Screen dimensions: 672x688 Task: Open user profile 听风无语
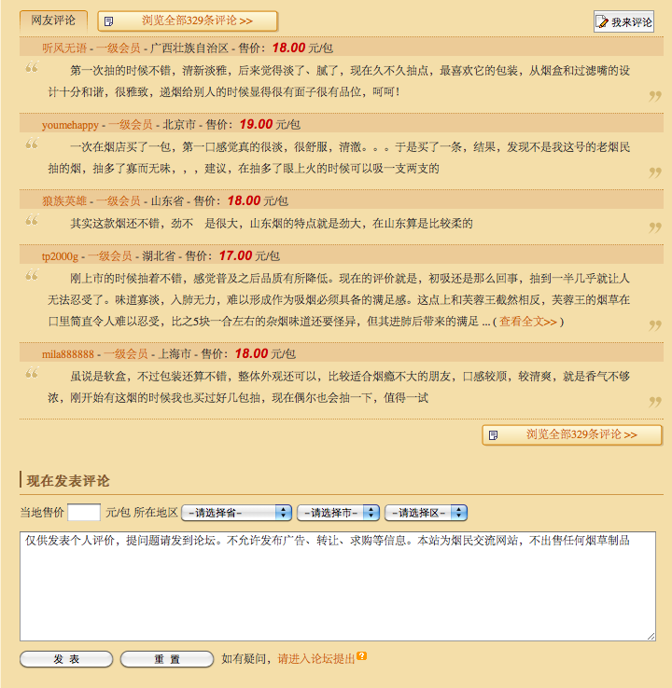[x=64, y=48]
